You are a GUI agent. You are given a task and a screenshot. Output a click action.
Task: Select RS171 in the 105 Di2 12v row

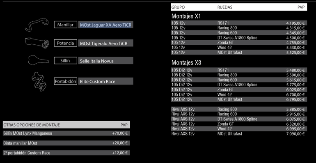point(223,70)
